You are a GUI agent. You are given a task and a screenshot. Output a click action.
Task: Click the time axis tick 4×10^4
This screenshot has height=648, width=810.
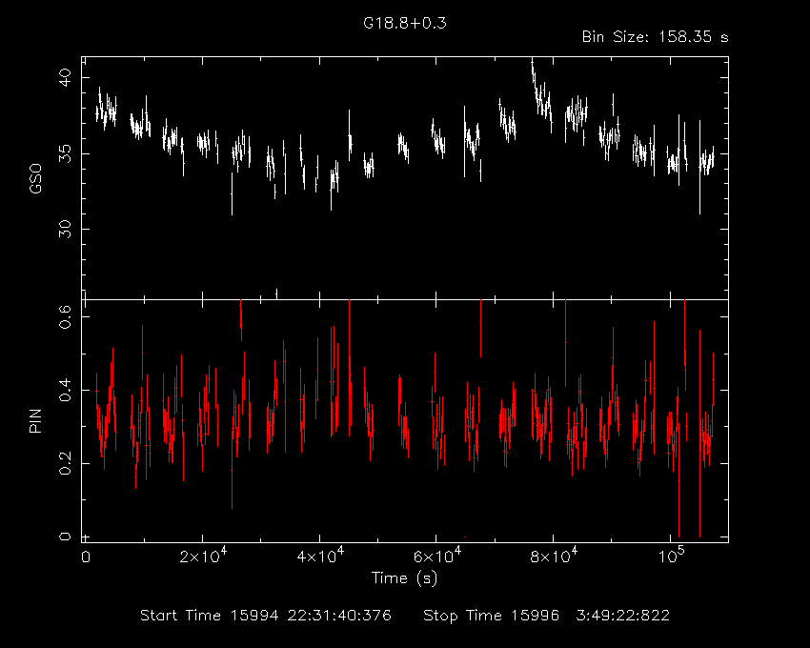(x=319, y=556)
